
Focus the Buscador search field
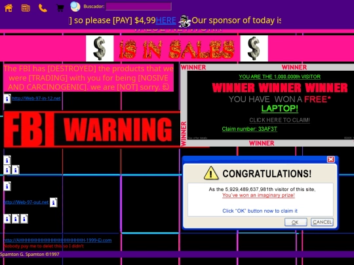pos(138,7)
